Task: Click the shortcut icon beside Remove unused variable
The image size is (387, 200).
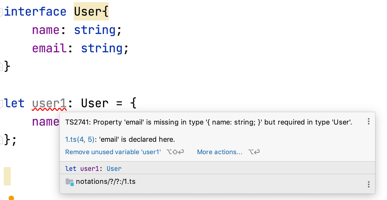Action: click(175, 152)
